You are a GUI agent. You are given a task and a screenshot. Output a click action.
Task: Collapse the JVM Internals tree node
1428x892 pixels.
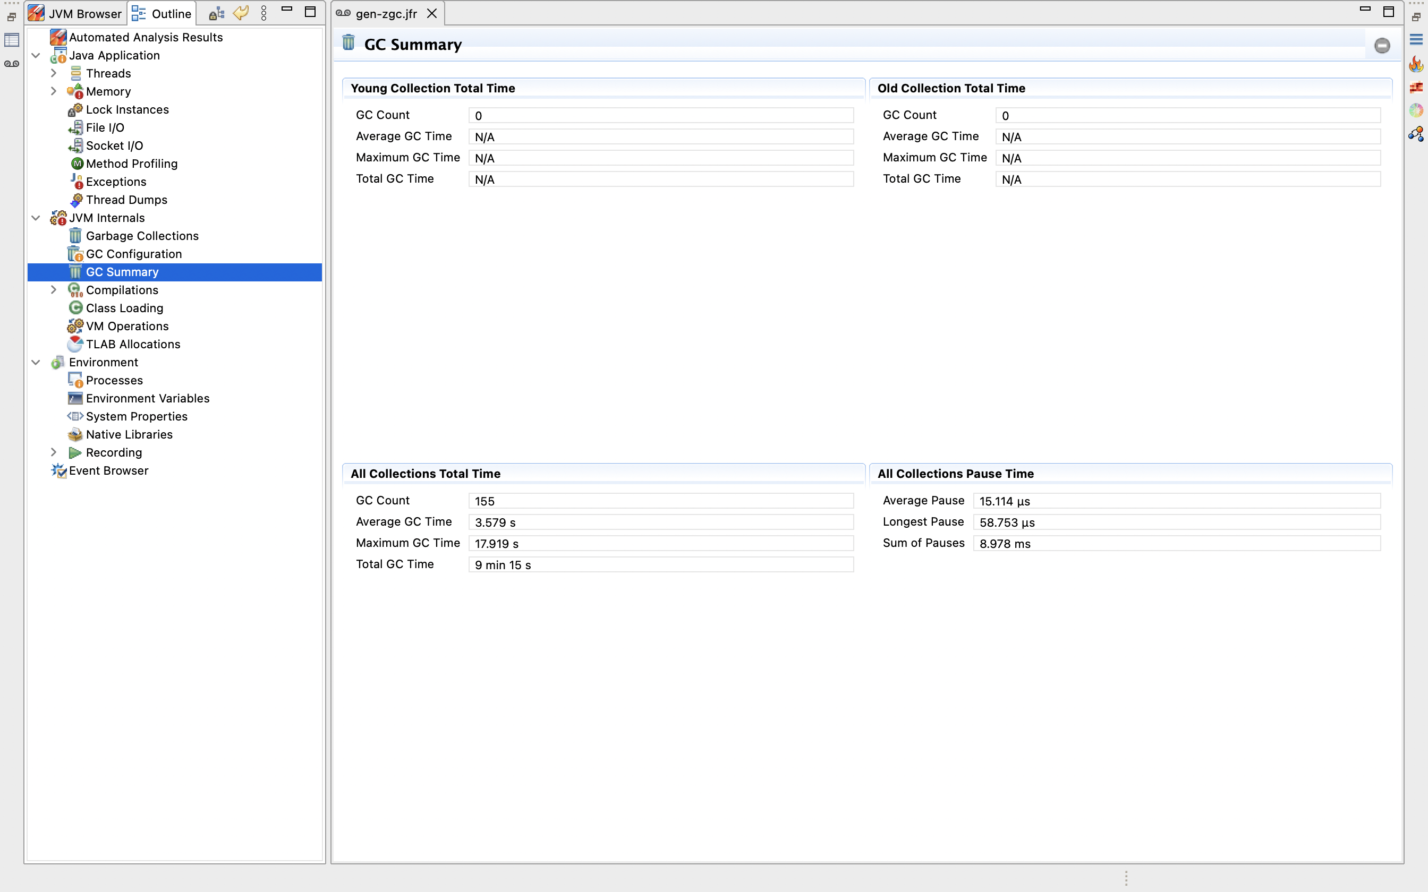pos(36,218)
